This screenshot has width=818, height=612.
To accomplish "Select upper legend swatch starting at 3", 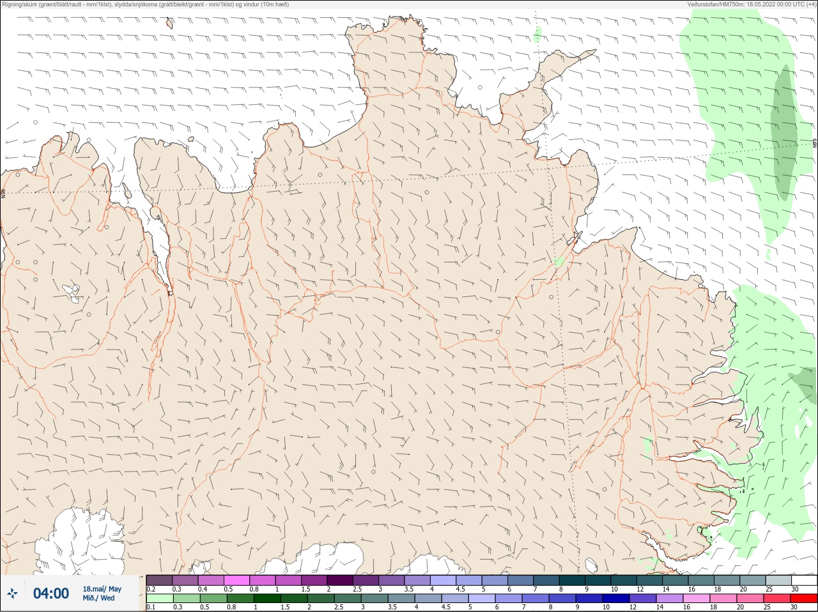I will [x=392, y=580].
